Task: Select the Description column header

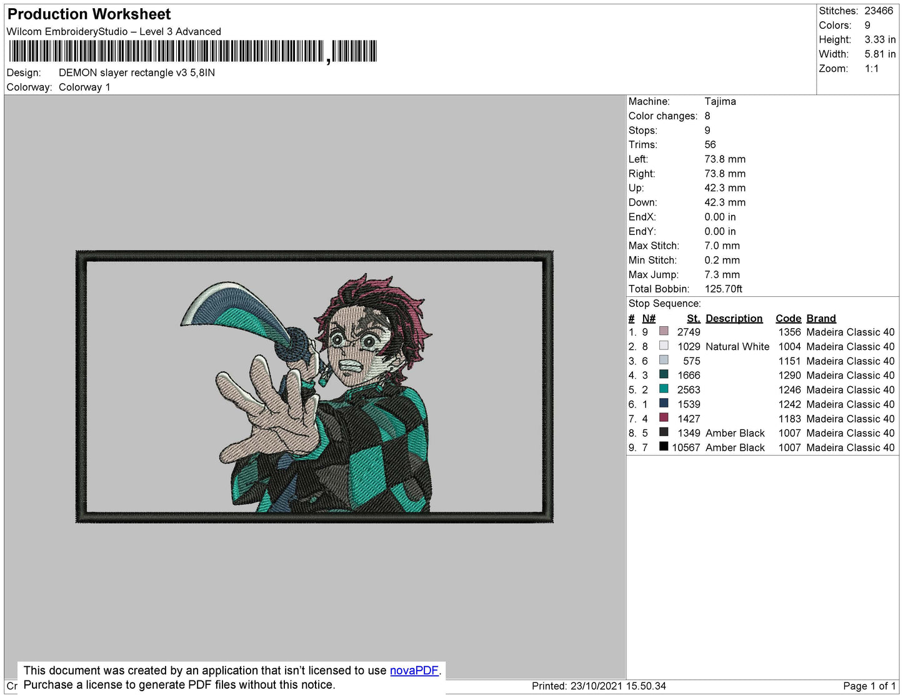Action: click(734, 318)
